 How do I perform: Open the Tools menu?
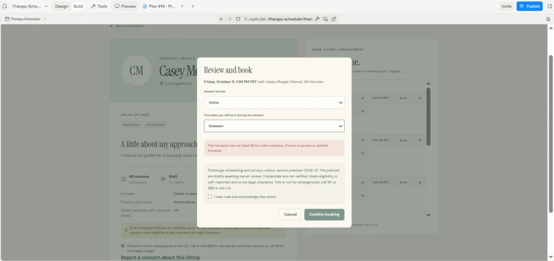coord(100,6)
